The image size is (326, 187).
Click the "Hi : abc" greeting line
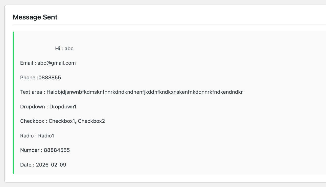click(64, 49)
